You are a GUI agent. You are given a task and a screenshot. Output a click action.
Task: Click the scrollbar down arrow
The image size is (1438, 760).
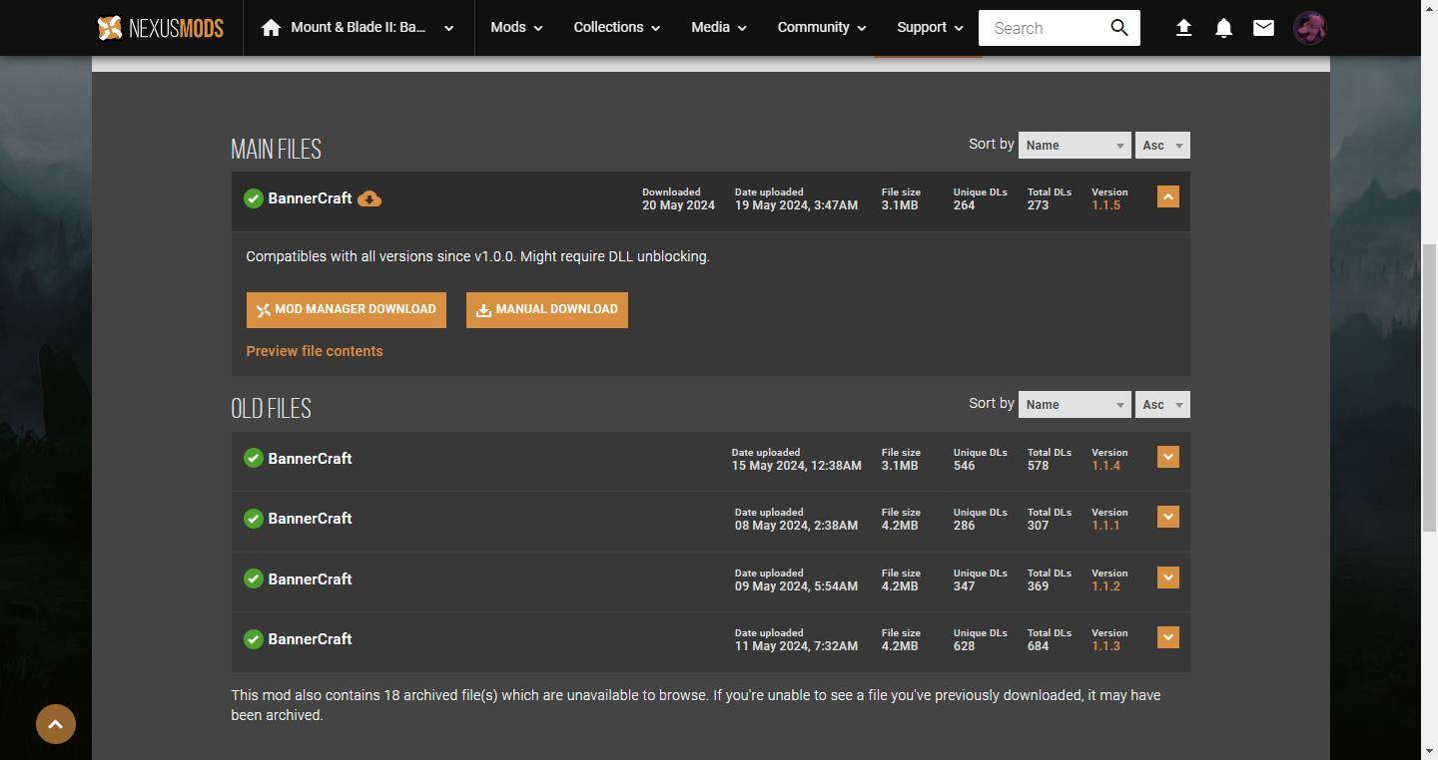pyautogui.click(x=1429, y=750)
